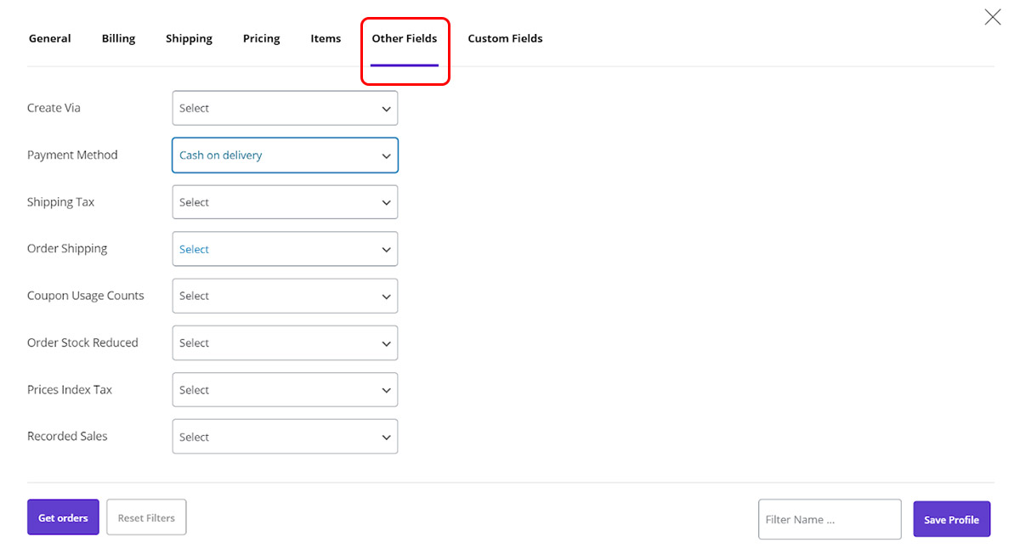Screen dimensions: 1020x548
Task: Switch to the Billing tab
Action: tap(118, 38)
